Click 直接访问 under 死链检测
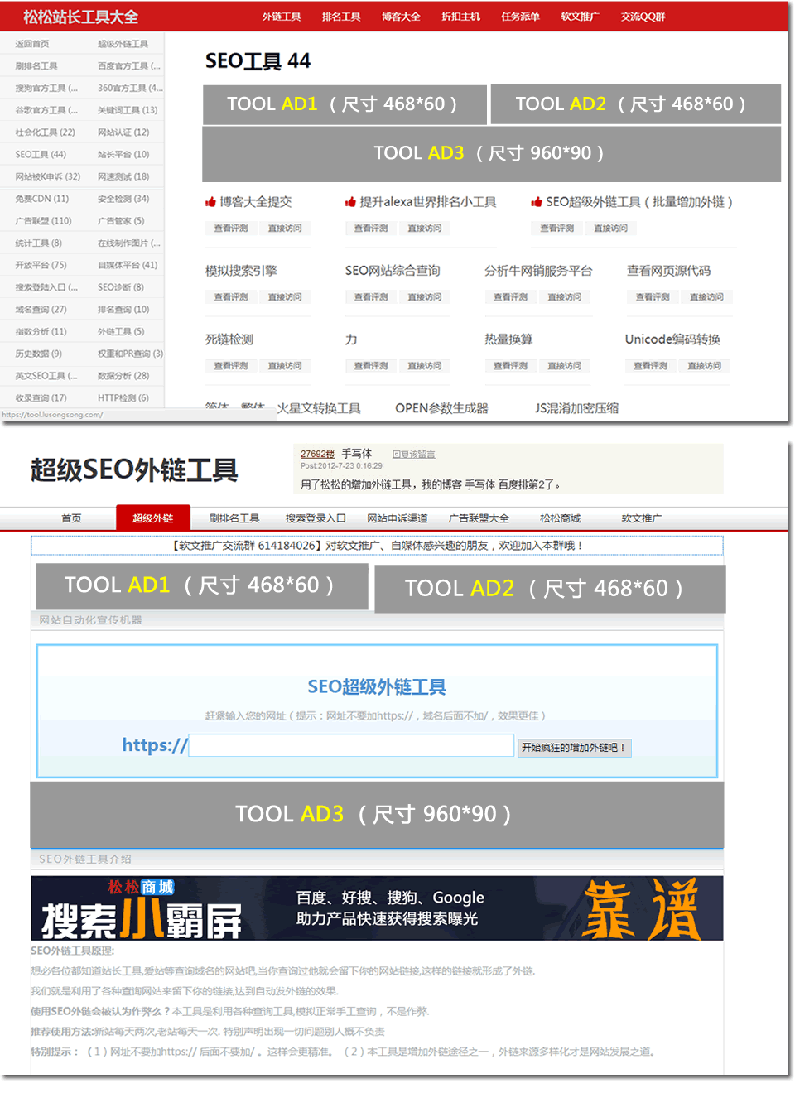Viewport: 795px width, 1093px height. point(285,366)
